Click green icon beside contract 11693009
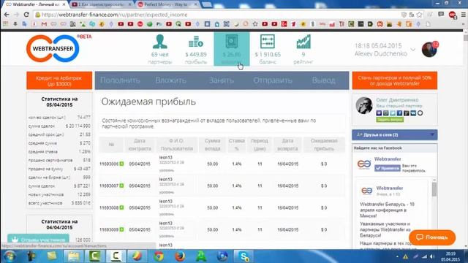 (x=121, y=229)
